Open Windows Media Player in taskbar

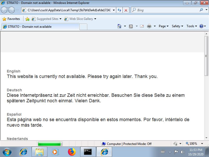pyautogui.click(x=55, y=152)
